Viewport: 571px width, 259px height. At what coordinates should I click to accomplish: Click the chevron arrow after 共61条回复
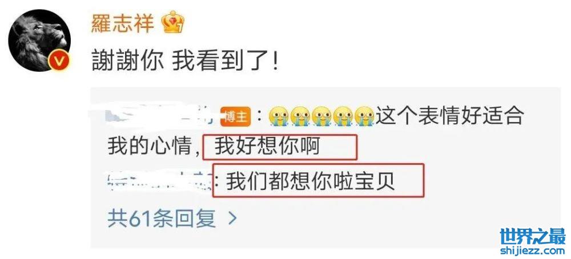[x=232, y=219]
